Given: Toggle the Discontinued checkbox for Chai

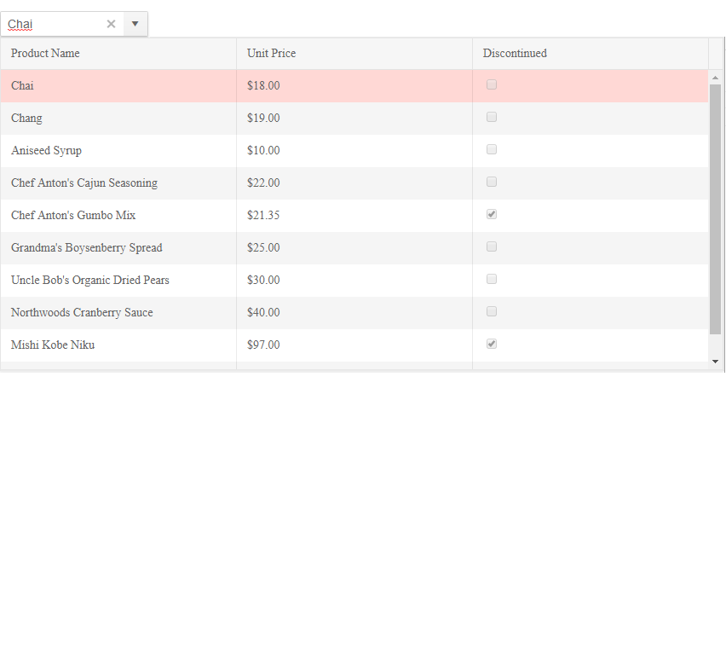Looking at the screenshot, I should pos(492,84).
